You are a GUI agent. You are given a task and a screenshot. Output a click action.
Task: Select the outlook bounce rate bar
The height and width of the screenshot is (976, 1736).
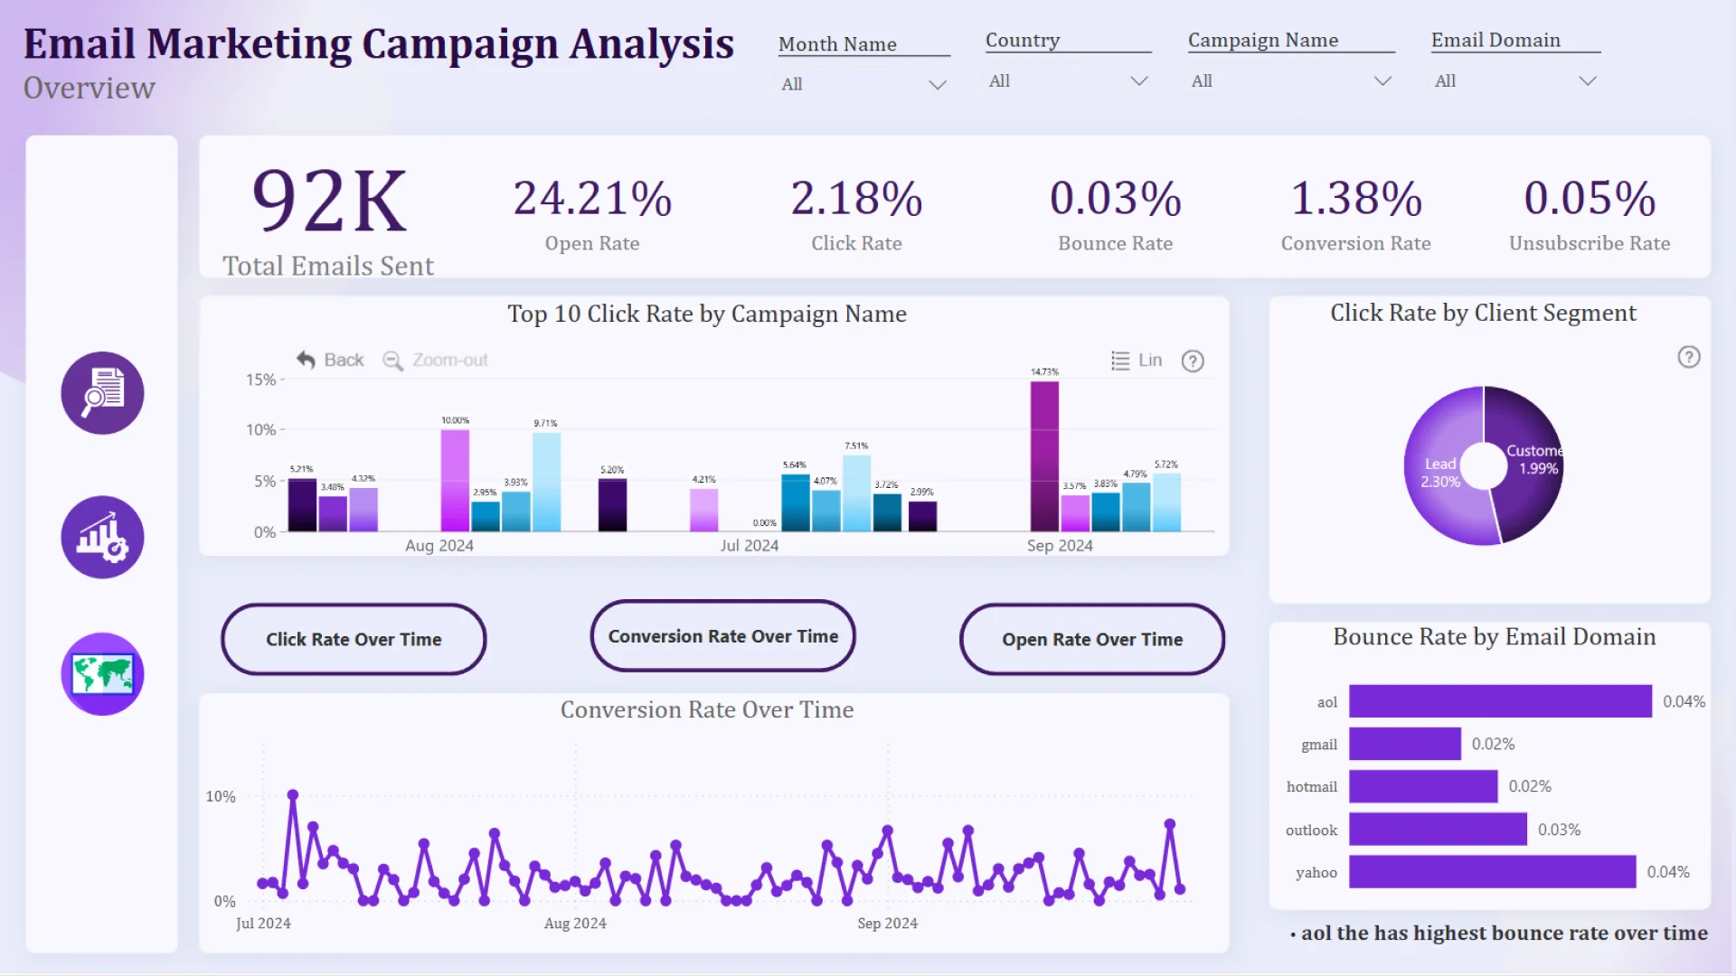coord(1438,829)
